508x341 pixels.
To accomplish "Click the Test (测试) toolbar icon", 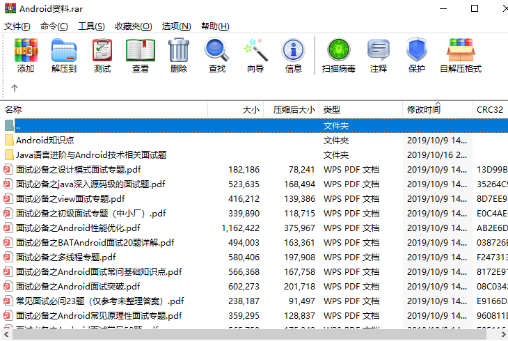I will (102, 50).
